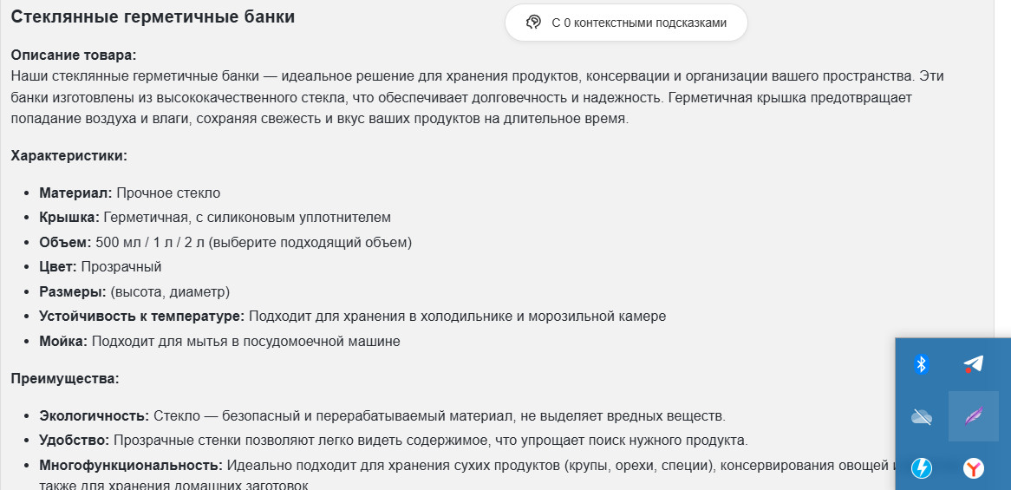Viewport: 1011px width, 490px height.
Task: Click the 'Описание товара:' label
Action: (74, 56)
